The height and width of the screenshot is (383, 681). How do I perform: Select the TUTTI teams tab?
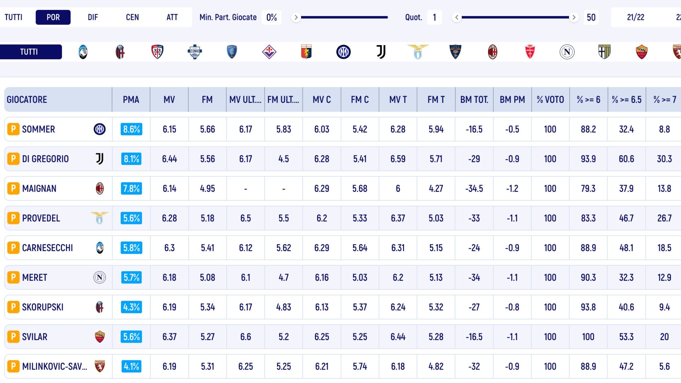[29, 52]
